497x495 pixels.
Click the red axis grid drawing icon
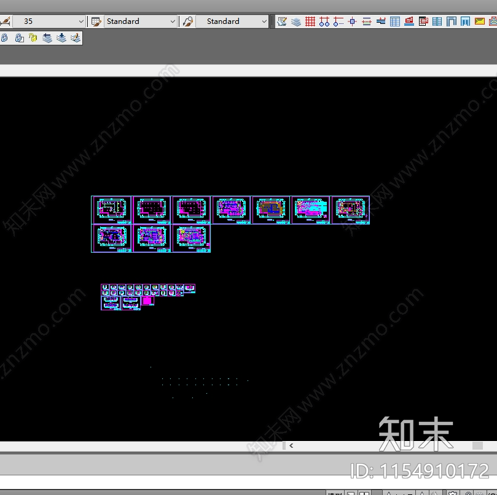click(x=310, y=21)
